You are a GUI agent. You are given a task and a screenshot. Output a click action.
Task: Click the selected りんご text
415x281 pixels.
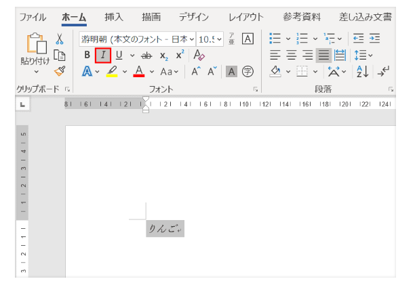pos(161,229)
